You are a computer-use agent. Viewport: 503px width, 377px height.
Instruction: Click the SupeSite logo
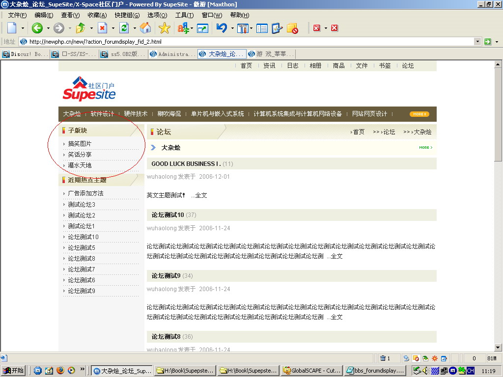[x=89, y=89]
